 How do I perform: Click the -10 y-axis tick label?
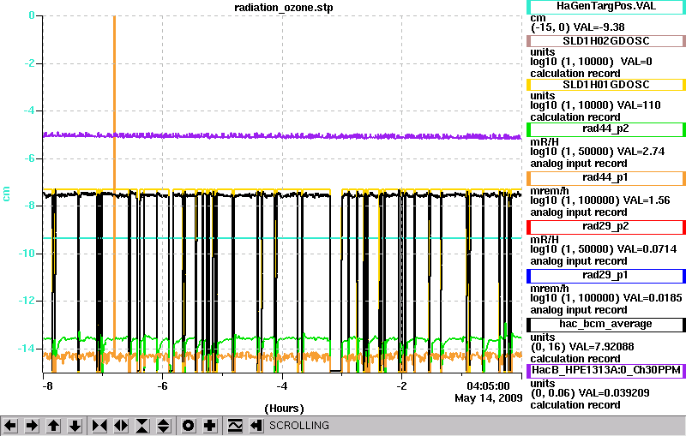click(x=27, y=254)
